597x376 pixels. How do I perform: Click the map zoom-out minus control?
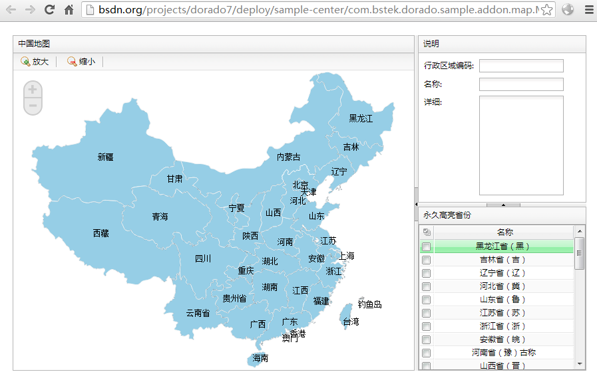[33, 106]
